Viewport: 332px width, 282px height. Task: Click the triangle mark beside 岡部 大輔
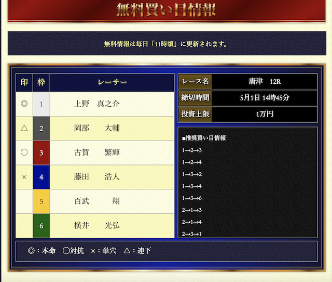[x=24, y=128]
